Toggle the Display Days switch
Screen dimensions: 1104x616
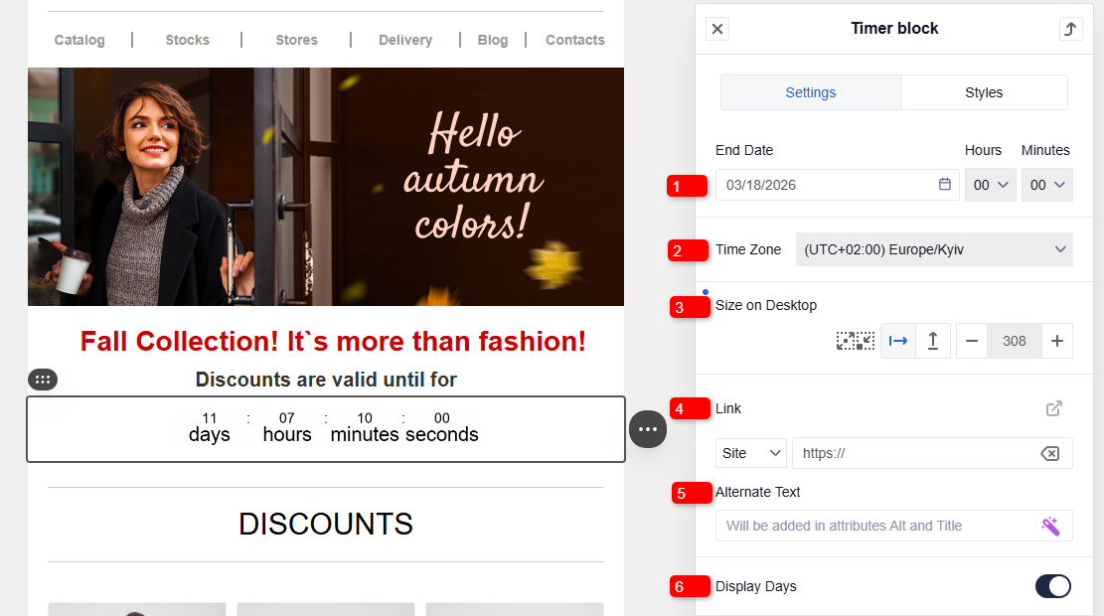1052,586
